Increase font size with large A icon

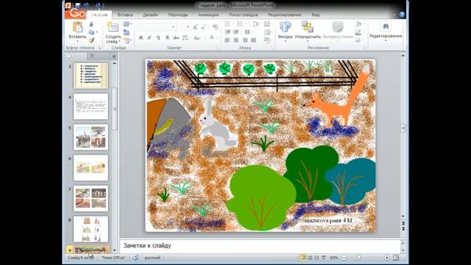(x=195, y=27)
